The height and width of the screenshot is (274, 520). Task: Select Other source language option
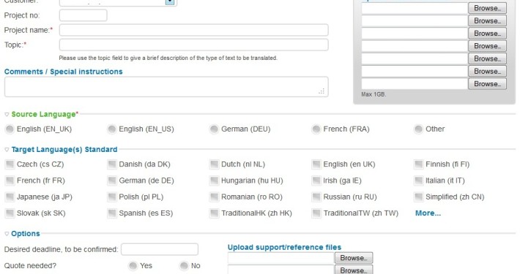click(418, 129)
